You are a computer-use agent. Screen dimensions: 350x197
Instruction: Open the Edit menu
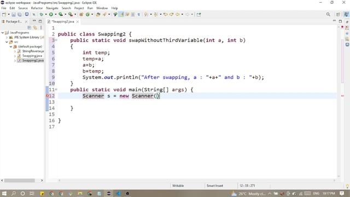point(12,8)
